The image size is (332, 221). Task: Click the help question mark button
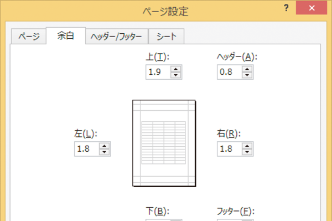tap(286, 8)
